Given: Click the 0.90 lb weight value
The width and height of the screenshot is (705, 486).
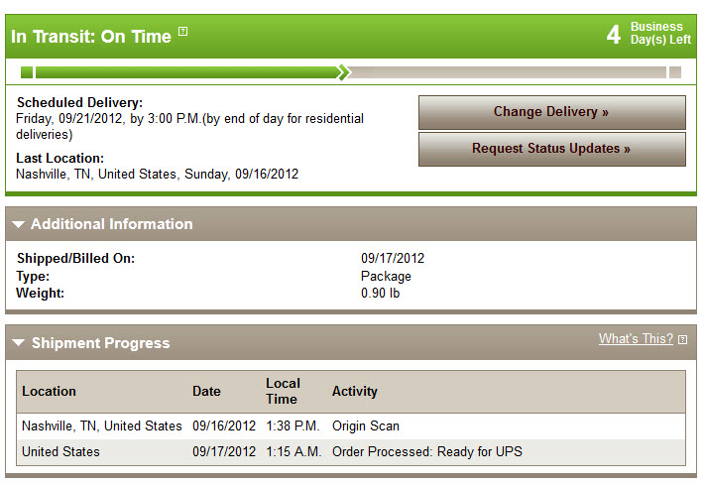Looking at the screenshot, I should [381, 294].
